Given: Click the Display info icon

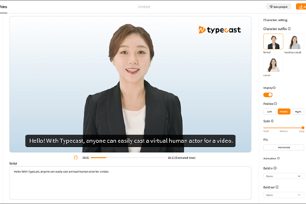Looking at the screenshot, I should click(x=274, y=88).
